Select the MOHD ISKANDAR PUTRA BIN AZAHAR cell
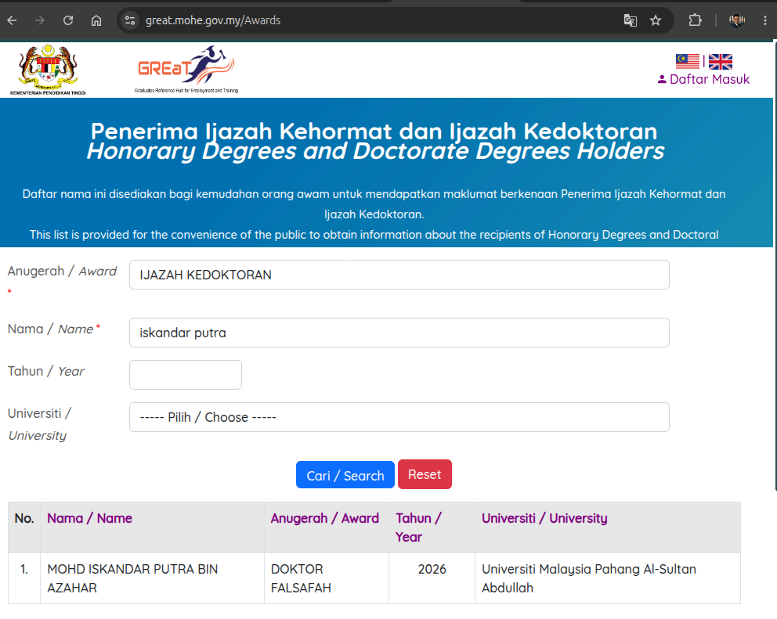777x619 pixels. tap(152, 578)
